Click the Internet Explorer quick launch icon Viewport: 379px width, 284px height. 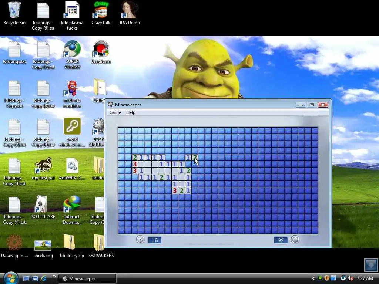44,278
